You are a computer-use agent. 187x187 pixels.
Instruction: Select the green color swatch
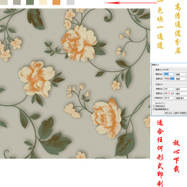tap(30, 2)
